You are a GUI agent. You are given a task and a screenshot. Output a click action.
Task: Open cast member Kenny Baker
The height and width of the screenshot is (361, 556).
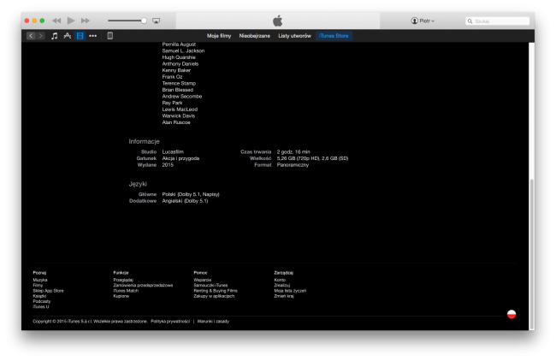click(x=176, y=70)
